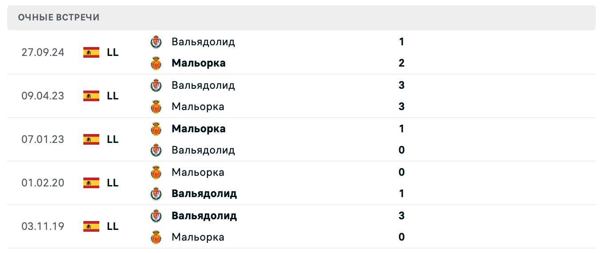
Task: Click Valladolid crest in 01.02.20 match
Action: (156, 194)
